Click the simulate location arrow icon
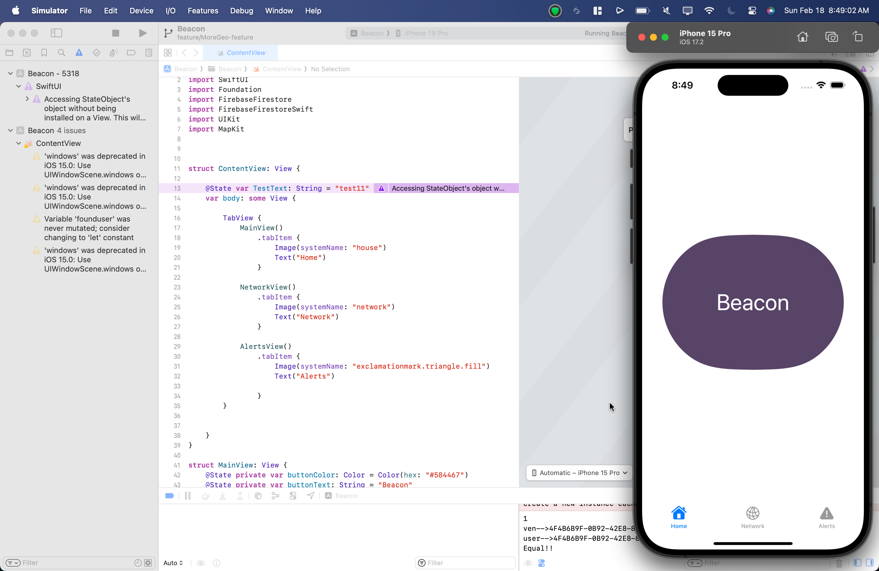Viewport: 879px width, 571px height. pyautogui.click(x=311, y=496)
